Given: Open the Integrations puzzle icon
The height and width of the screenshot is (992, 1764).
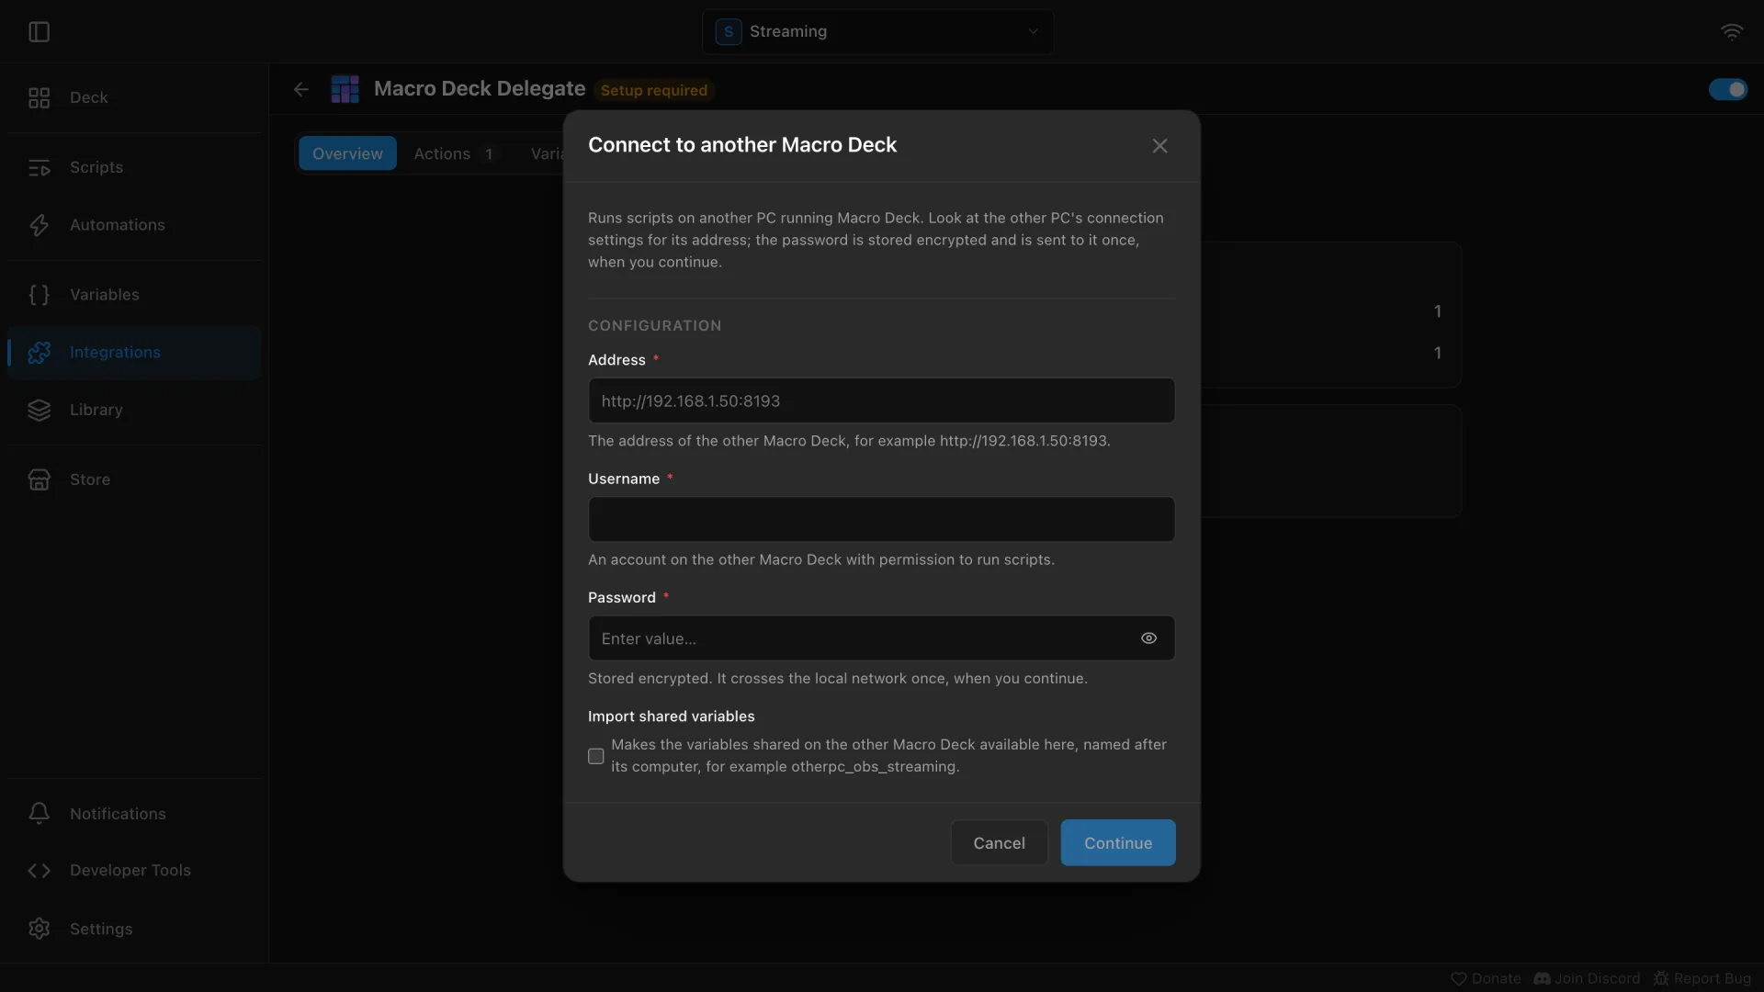Looking at the screenshot, I should (x=39, y=353).
